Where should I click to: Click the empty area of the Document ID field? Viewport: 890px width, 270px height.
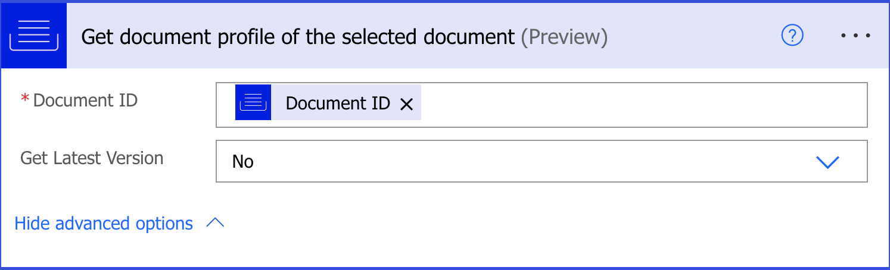click(x=643, y=104)
